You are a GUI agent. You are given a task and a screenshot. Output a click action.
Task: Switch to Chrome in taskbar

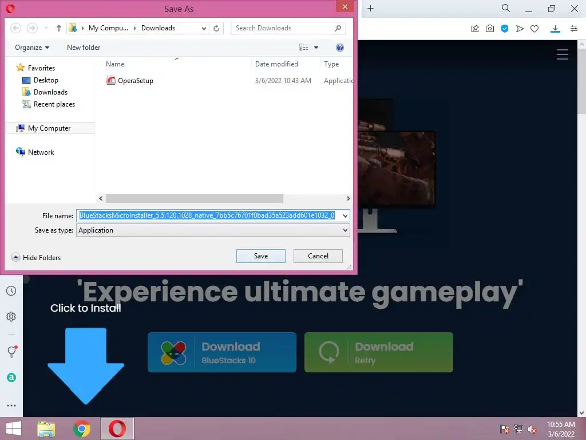click(82, 429)
